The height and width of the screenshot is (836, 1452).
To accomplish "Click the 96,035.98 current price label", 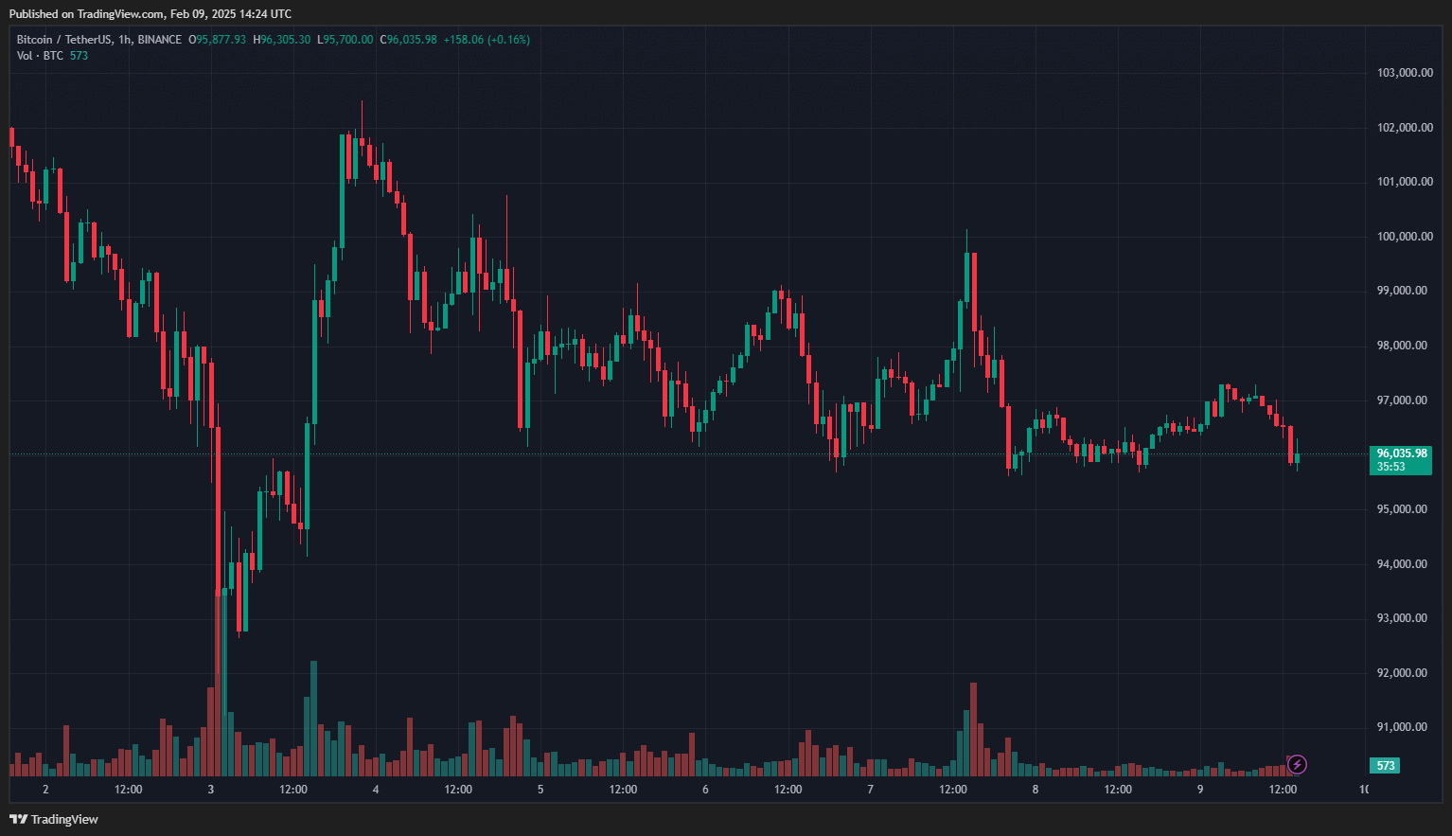I will (x=1402, y=454).
